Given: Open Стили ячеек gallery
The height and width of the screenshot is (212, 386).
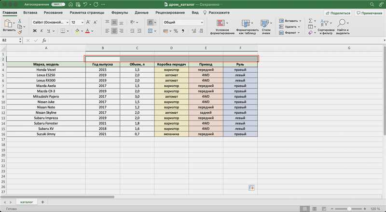Looking at the screenshot, I should [266, 27].
